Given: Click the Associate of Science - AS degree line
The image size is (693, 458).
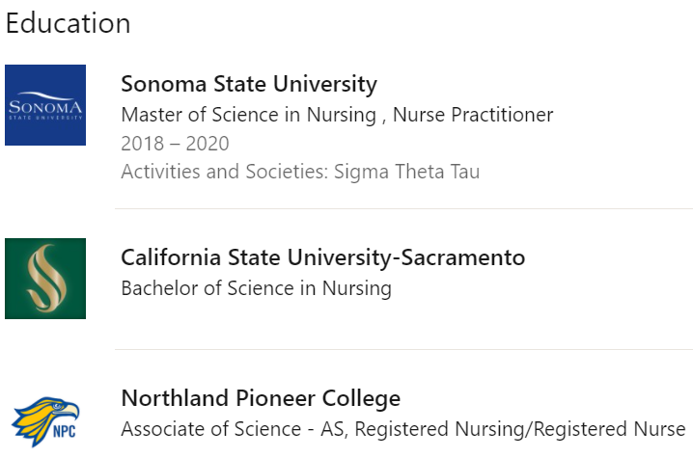Looking at the screenshot, I should pyautogui.click(x=403, y=429).
